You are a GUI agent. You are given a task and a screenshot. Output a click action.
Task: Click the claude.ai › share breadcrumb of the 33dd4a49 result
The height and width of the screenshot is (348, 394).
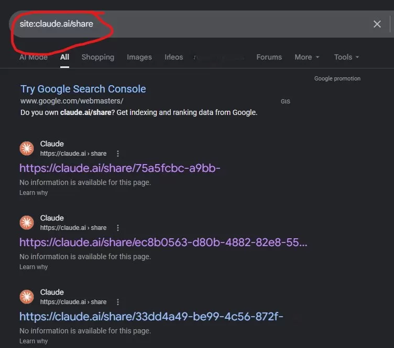coord(73,302)
